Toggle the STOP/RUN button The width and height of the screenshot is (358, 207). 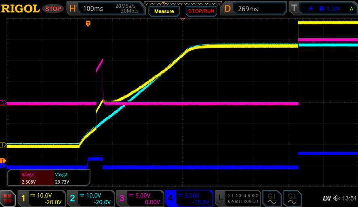pos(201,11)
